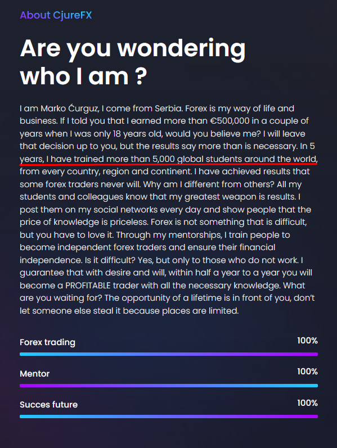Viewport: 337px width, 448px height.
Task: Click the Forex trading progress bar
Action: tap(169, 354)
